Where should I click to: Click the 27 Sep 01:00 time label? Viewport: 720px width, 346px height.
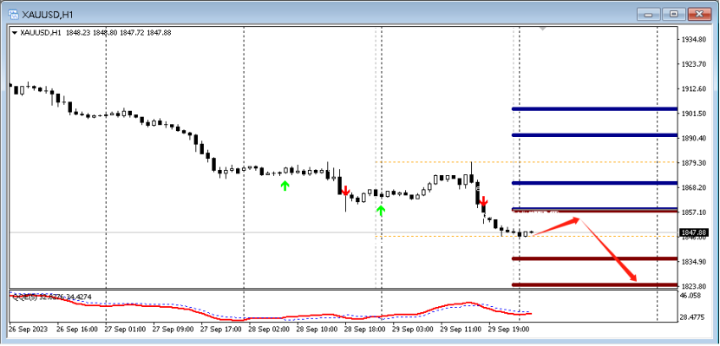click(125, 330)
